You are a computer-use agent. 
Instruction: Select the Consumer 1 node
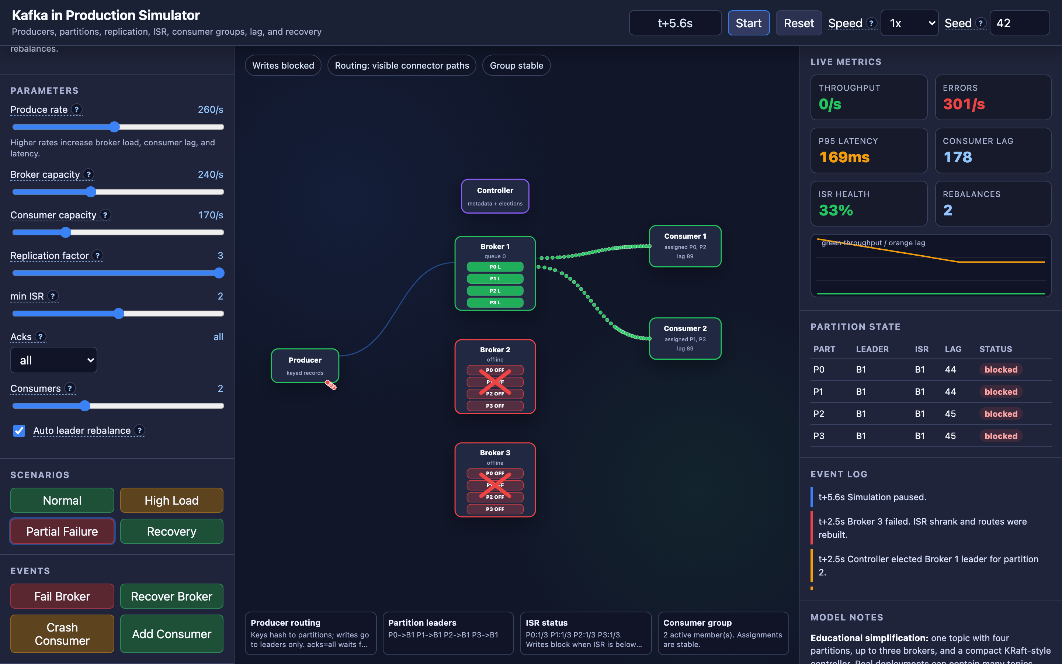pyautogui.click(x=685, y=246)
